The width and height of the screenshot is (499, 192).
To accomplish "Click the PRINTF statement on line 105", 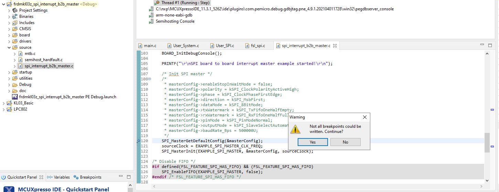I will coord(247,64).
